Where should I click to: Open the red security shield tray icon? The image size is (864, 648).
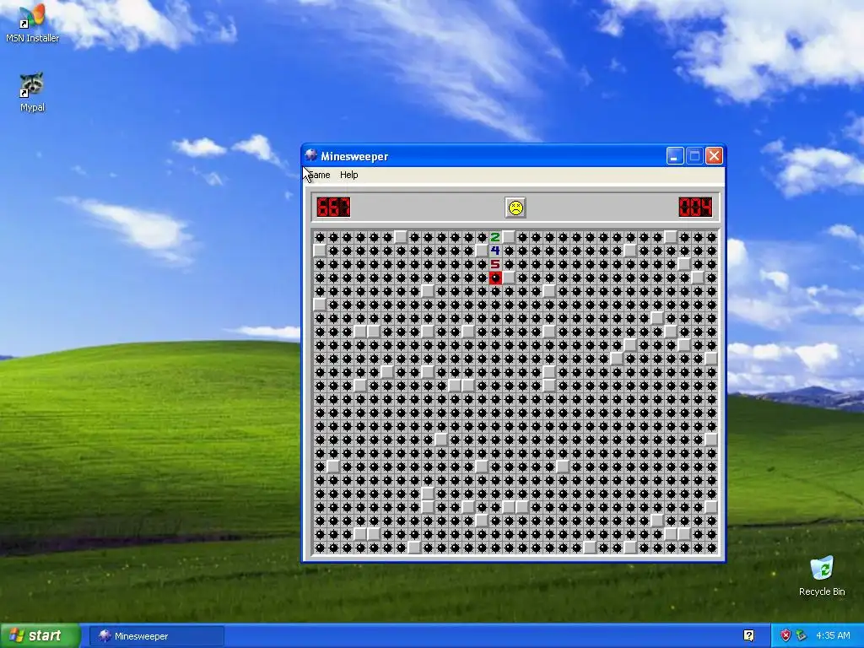pyautogui.click(x=786, y=635)
